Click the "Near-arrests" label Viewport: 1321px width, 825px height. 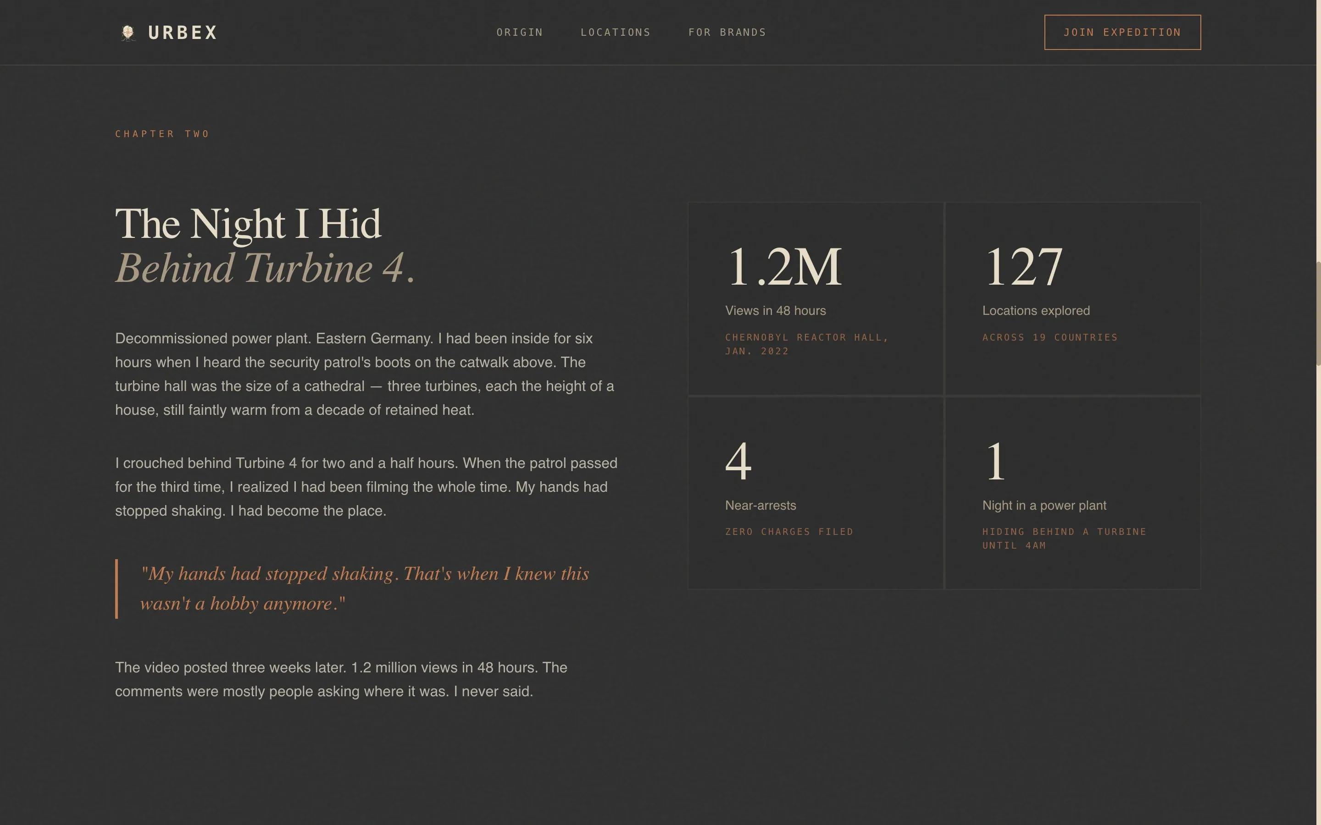(x=760, y=505)
